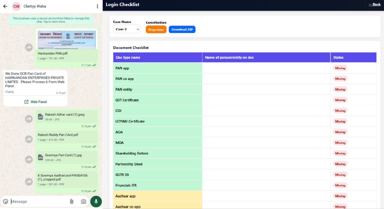Viewport: 384px width, 209px height.
Task: Click the emoji icon in message bar
Action: pyautogui.click(x=6, y=202)
